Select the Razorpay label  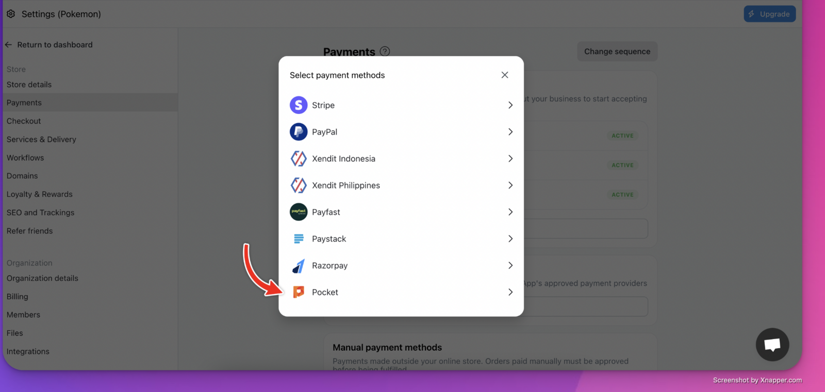[330, 266]
